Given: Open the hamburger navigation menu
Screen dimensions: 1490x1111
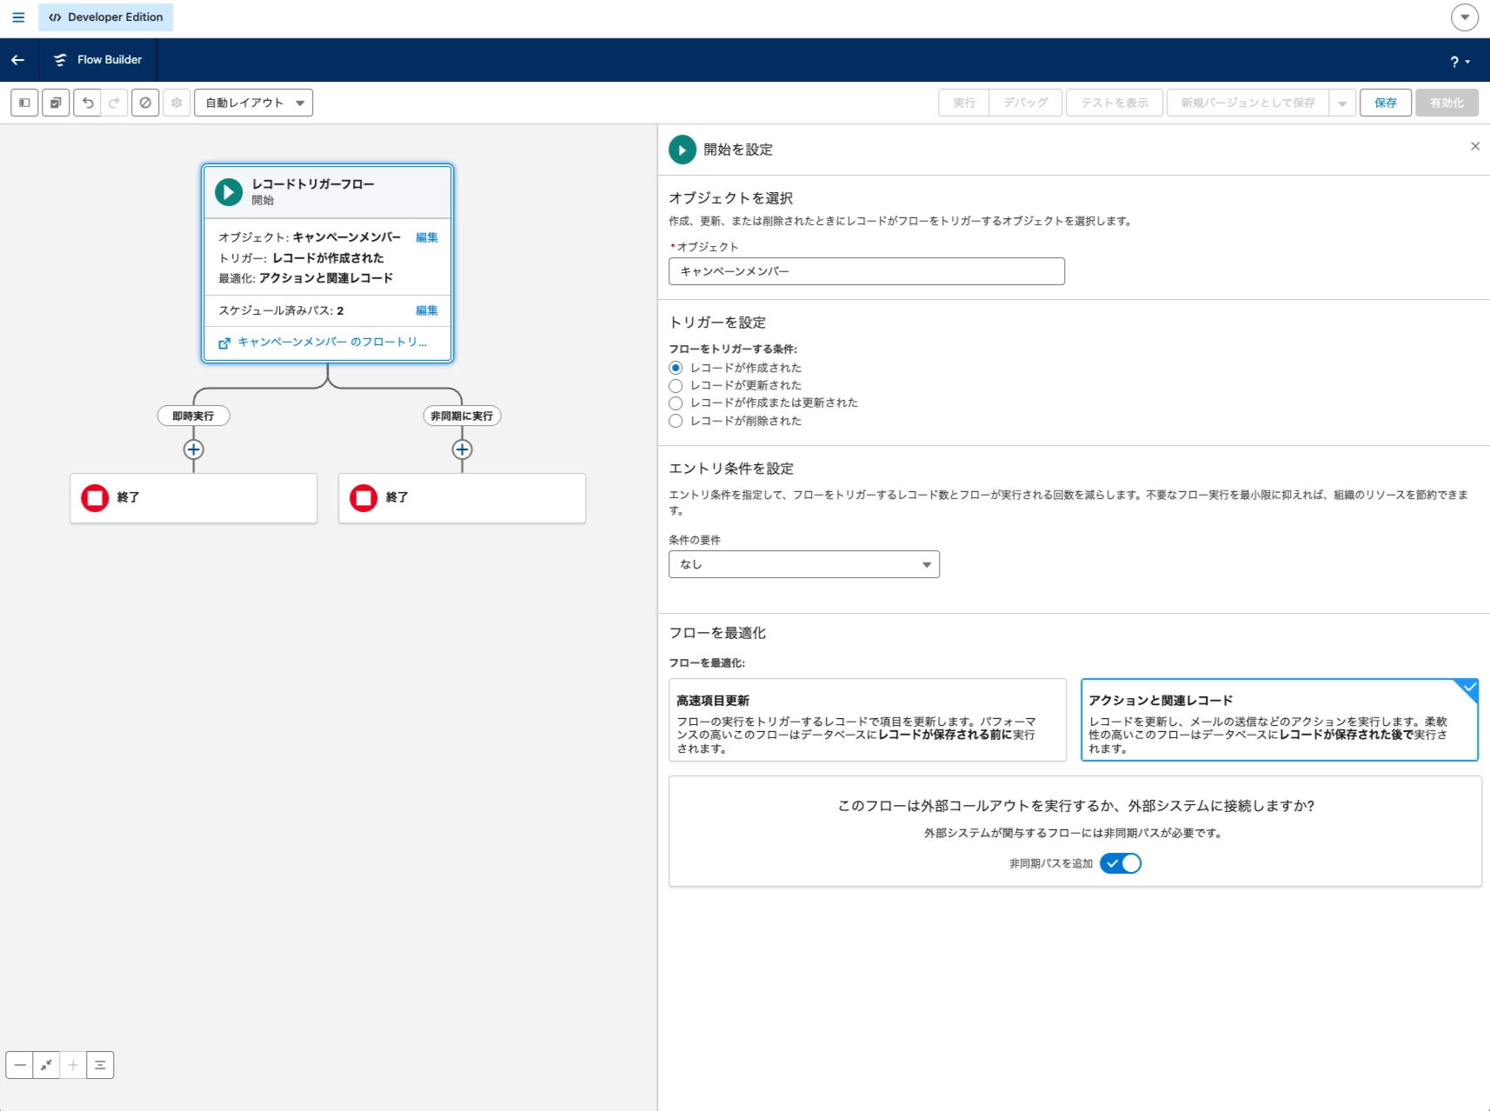Looking at the screenshot, I should pos(18,17).
